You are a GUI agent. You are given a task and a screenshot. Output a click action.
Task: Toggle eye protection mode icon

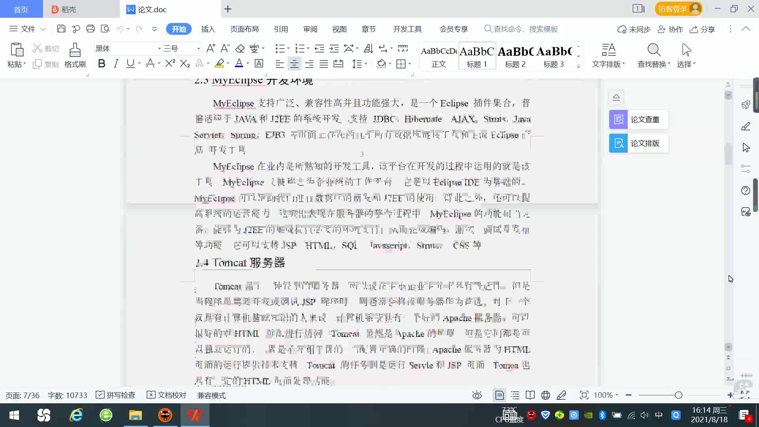point(477,395)
